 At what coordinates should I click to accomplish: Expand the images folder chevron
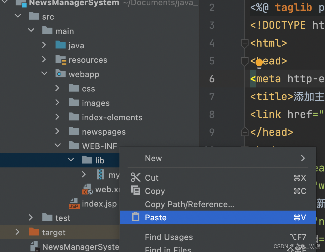[57, 102]
